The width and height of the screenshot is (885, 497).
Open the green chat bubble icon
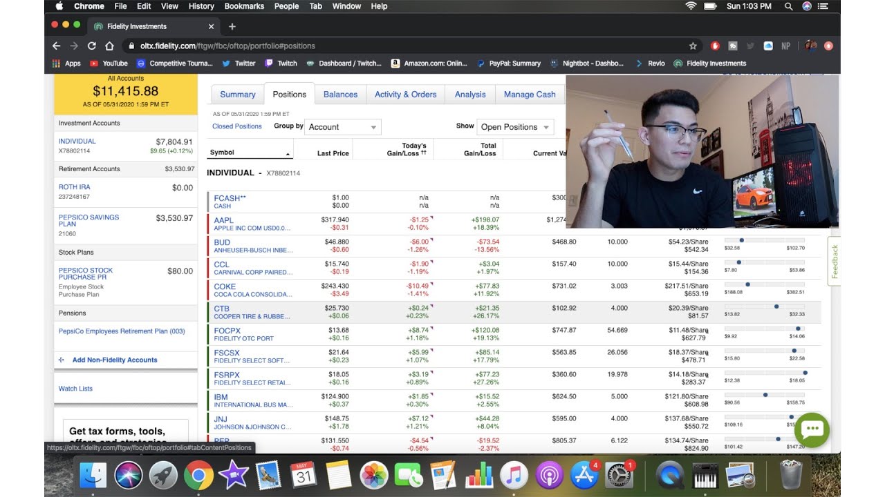[x=812, y=429]
